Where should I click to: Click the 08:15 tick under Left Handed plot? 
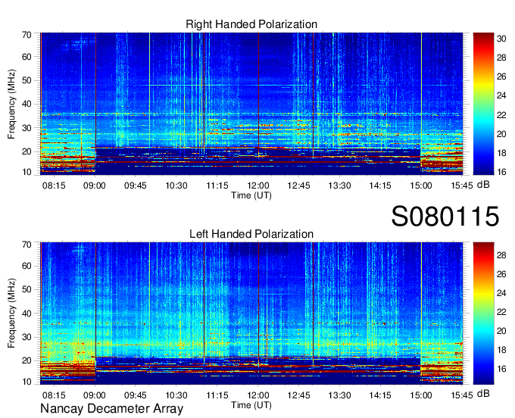(x=54, y=395)
